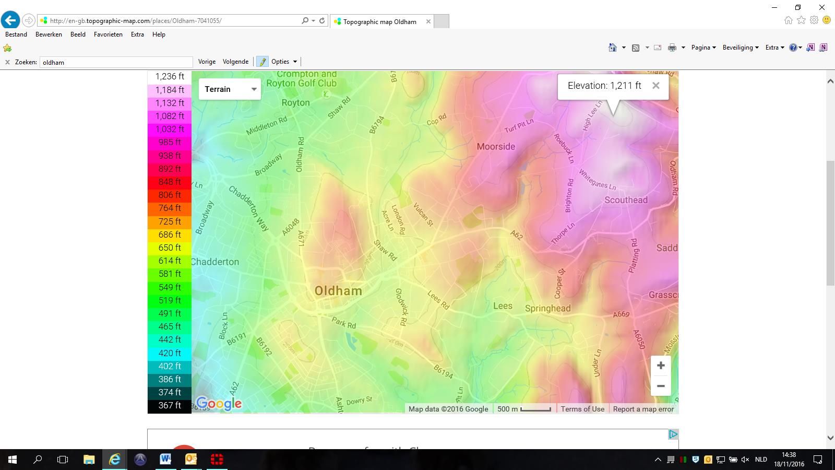Click the 848 ft red legend swatch
Viewport: 835px width, 470px height.
(170, 182)
